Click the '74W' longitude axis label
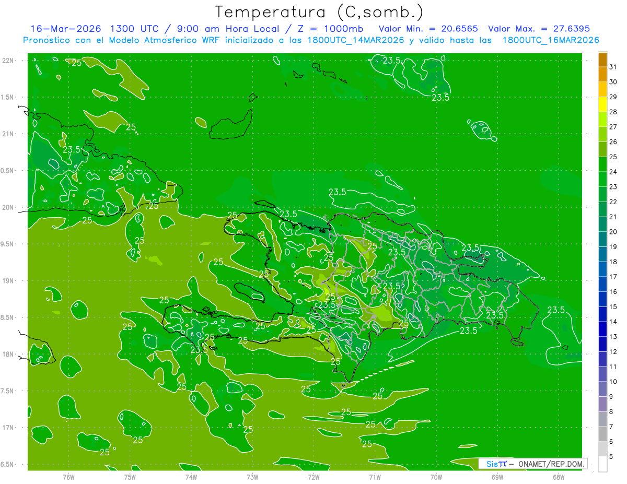The height and width of the screenshot is (484, 627). pos(191,477)
